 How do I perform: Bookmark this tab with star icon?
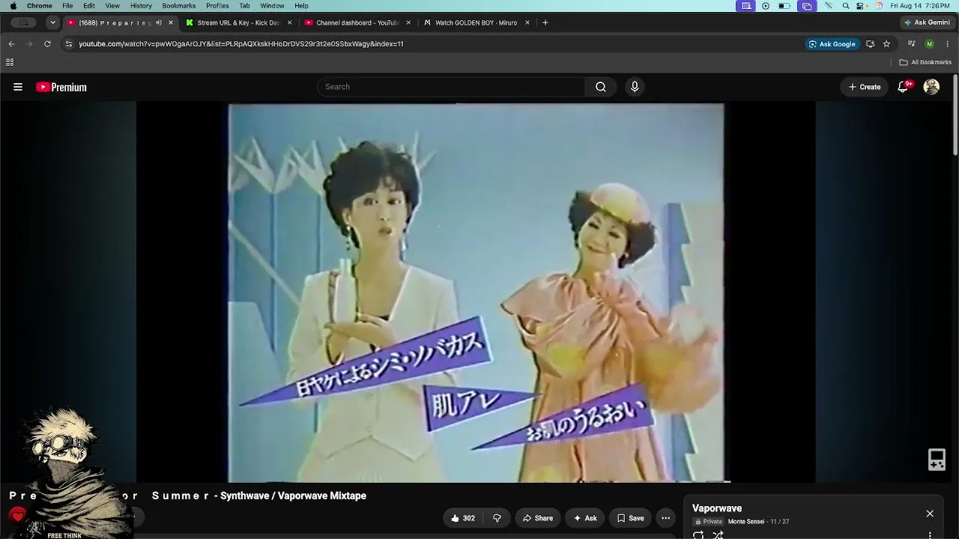coord(886,44)
